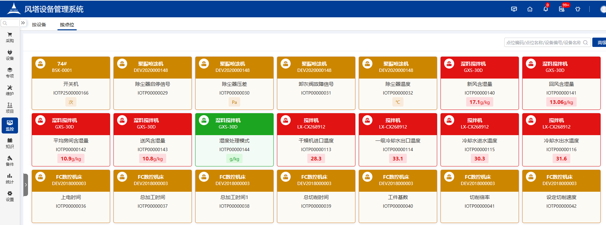Image resolution: width=606 pixels, height=225 pixels.
Task: Click the 卸灰阀故障信号 point name
Action: point(316,84)
